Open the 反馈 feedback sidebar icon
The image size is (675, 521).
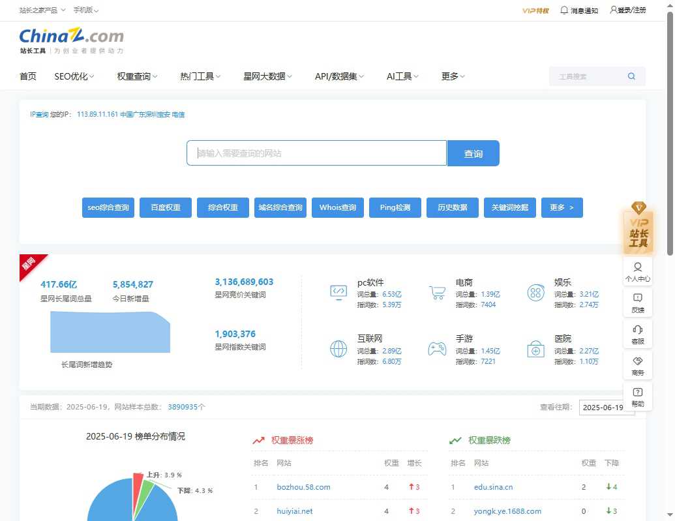coord(638,302)
